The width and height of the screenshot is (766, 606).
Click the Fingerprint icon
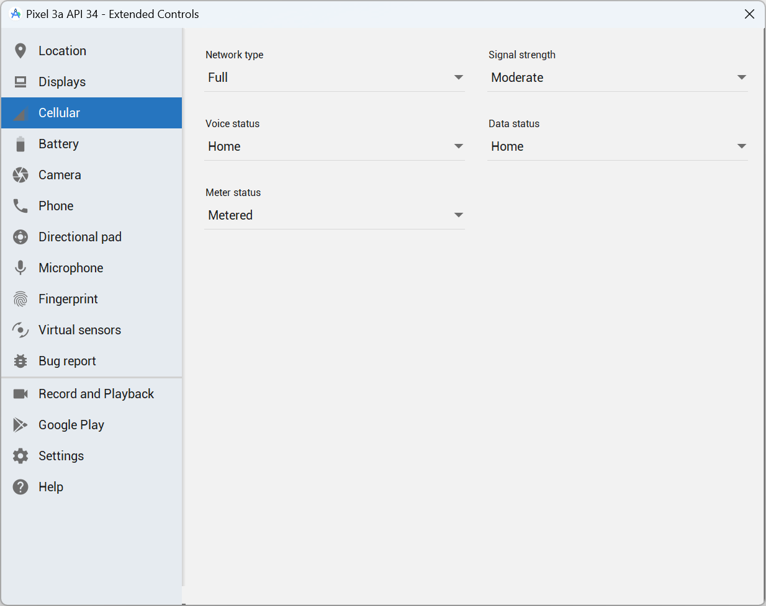(20, 299)
